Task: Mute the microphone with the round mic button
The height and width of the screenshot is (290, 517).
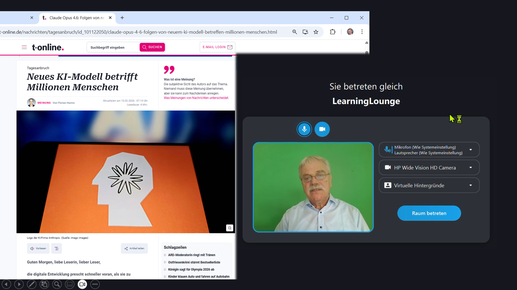Action: point(304,129)
